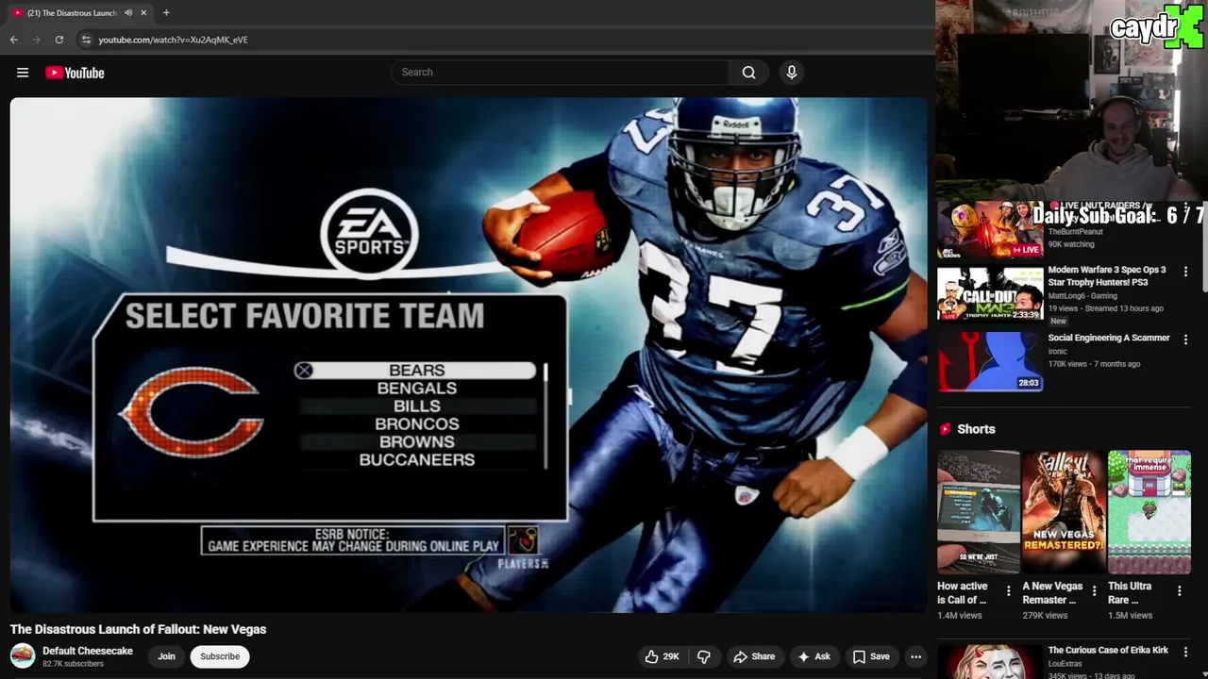Image resolution: width=1208 pixels, height=679 pixels.
Task: Click the Shorts section icon
Action: [x=945, y=429]
